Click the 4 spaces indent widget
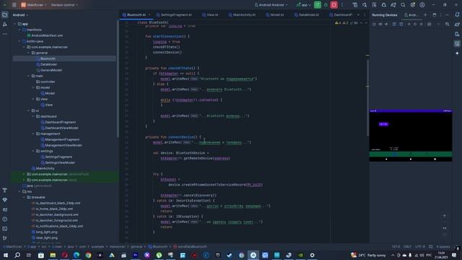The height and width of the screenshot is (260, 462). [443, 247]
